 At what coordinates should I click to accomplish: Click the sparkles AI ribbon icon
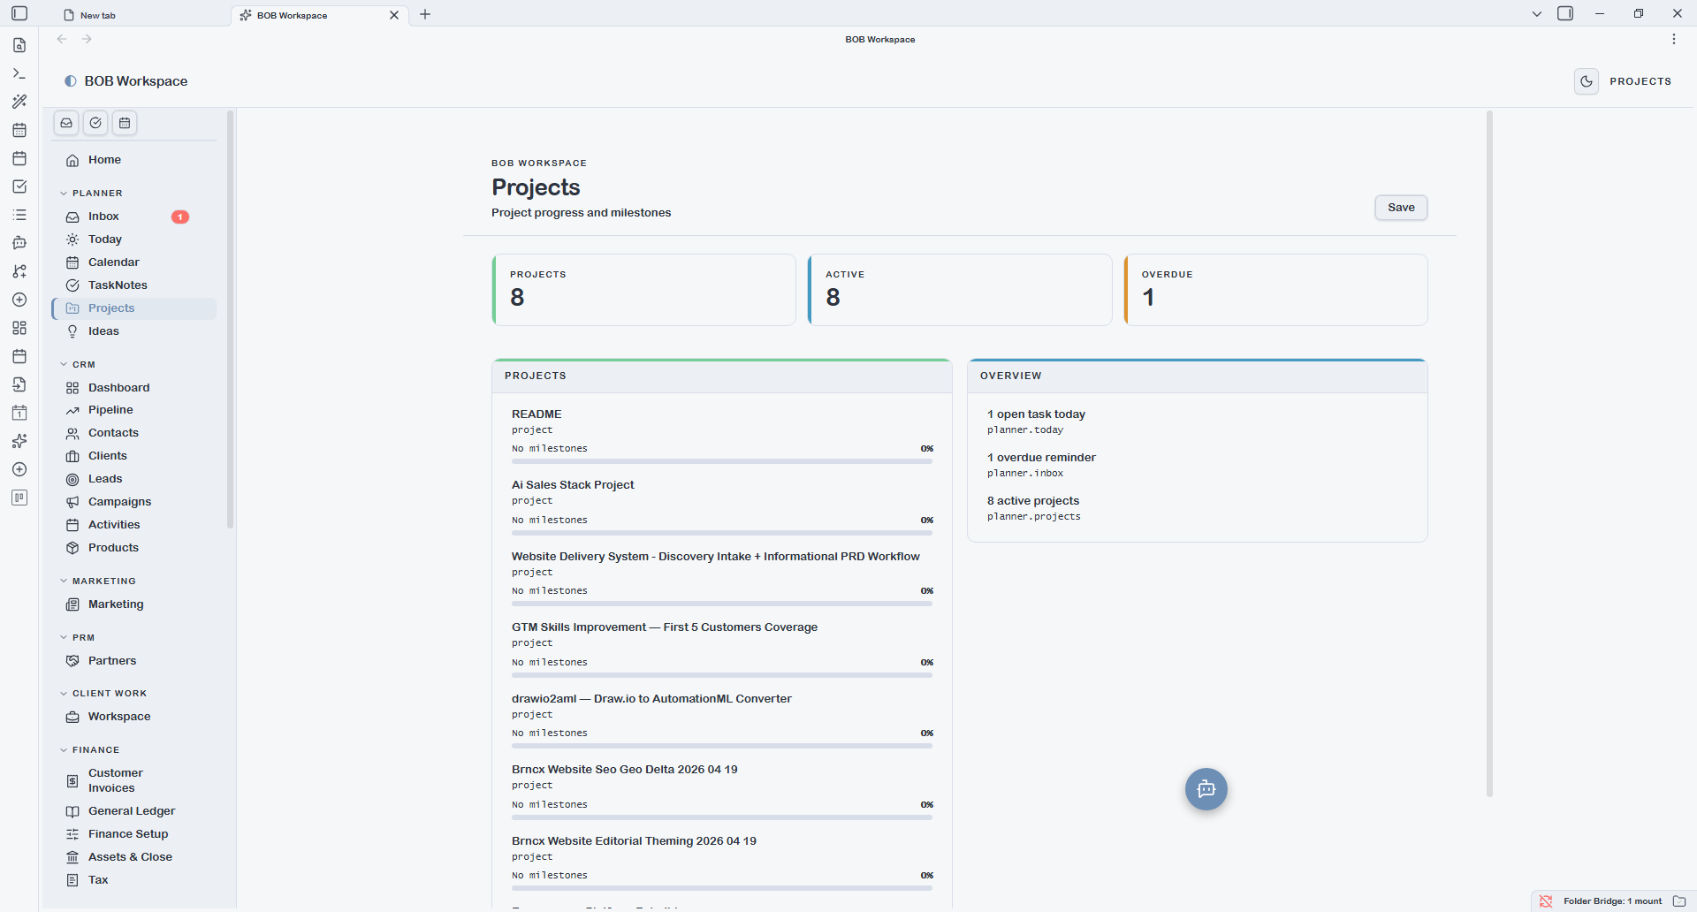click(x=19, y=441)
